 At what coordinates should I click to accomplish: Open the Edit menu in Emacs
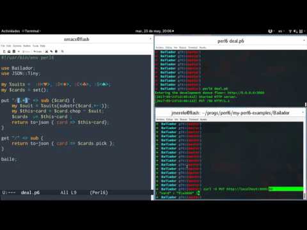click(9, 46)
